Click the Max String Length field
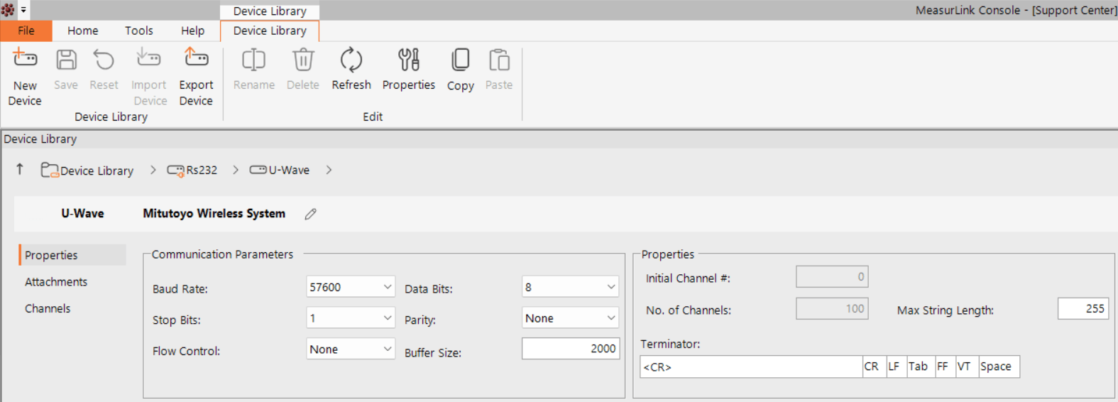The image size is (1118, 402). [x=1083, y=308]
